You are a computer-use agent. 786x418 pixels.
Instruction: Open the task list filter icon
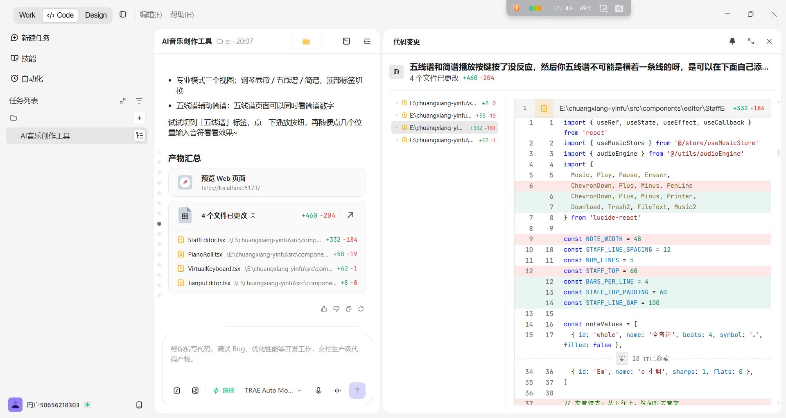coord(139,101)
